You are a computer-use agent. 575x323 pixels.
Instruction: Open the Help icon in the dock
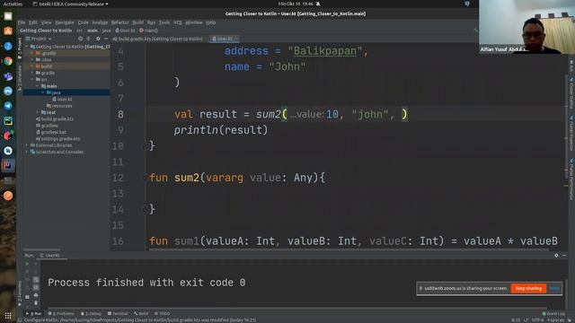tap(8, 46)
